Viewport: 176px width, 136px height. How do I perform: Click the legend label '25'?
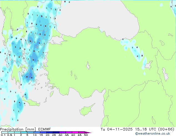pos(54,135)
